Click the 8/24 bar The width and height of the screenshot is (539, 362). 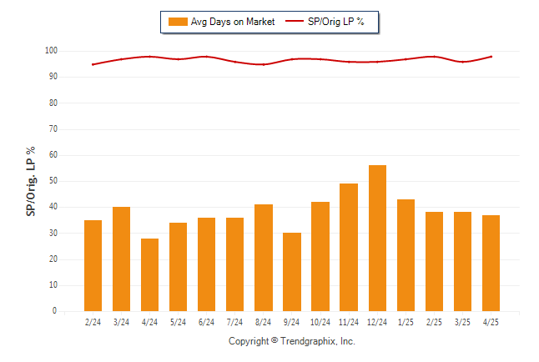point(264,258)
